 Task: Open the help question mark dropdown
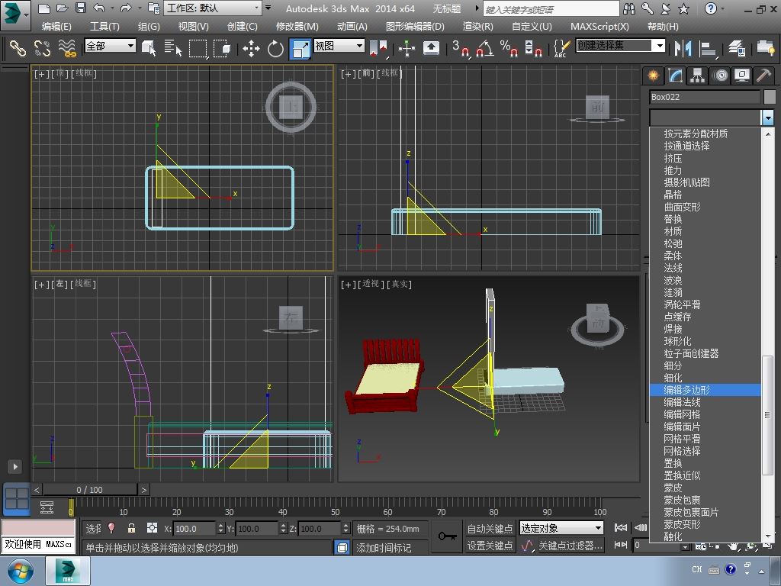tap(723, 8)
